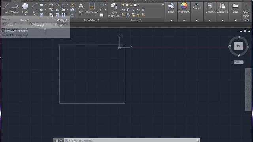Activate the Scale tool

coord(57,15)
